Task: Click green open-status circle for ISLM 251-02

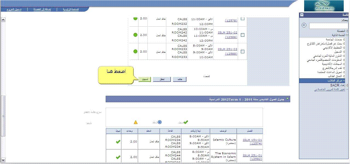Action: [x=135, y=35]
